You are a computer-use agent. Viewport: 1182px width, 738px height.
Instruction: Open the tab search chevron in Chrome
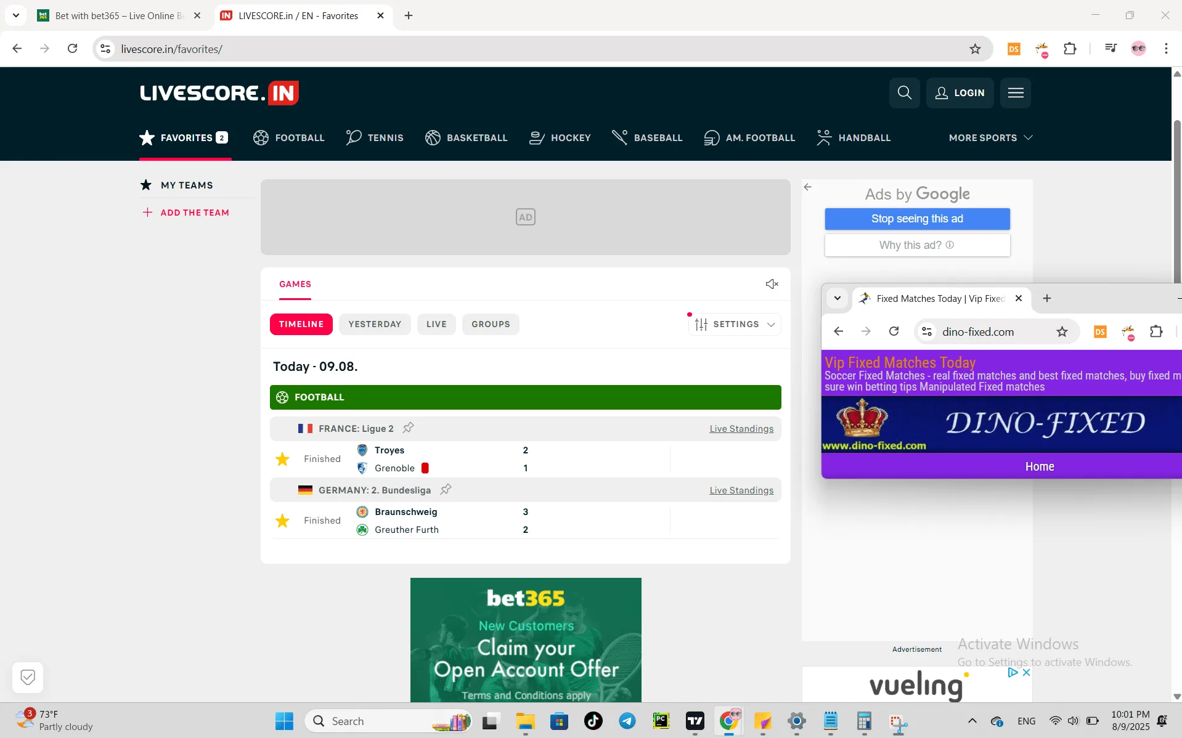pyautogui.click(x=16, y=15)
